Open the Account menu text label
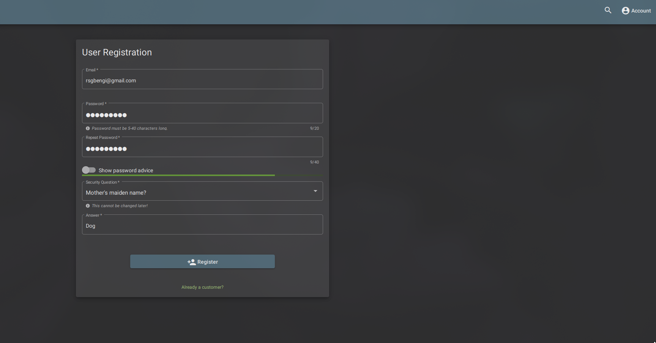 click(641, 11)
